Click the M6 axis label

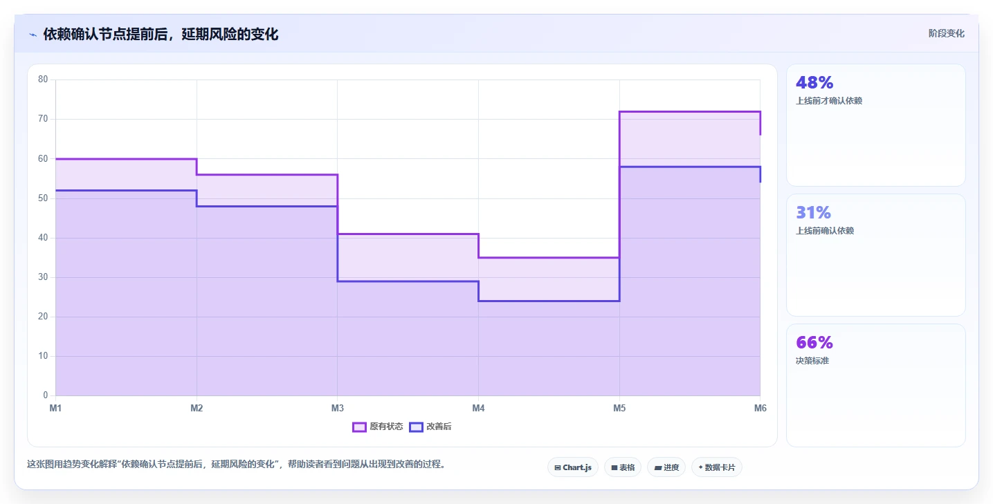760,408
